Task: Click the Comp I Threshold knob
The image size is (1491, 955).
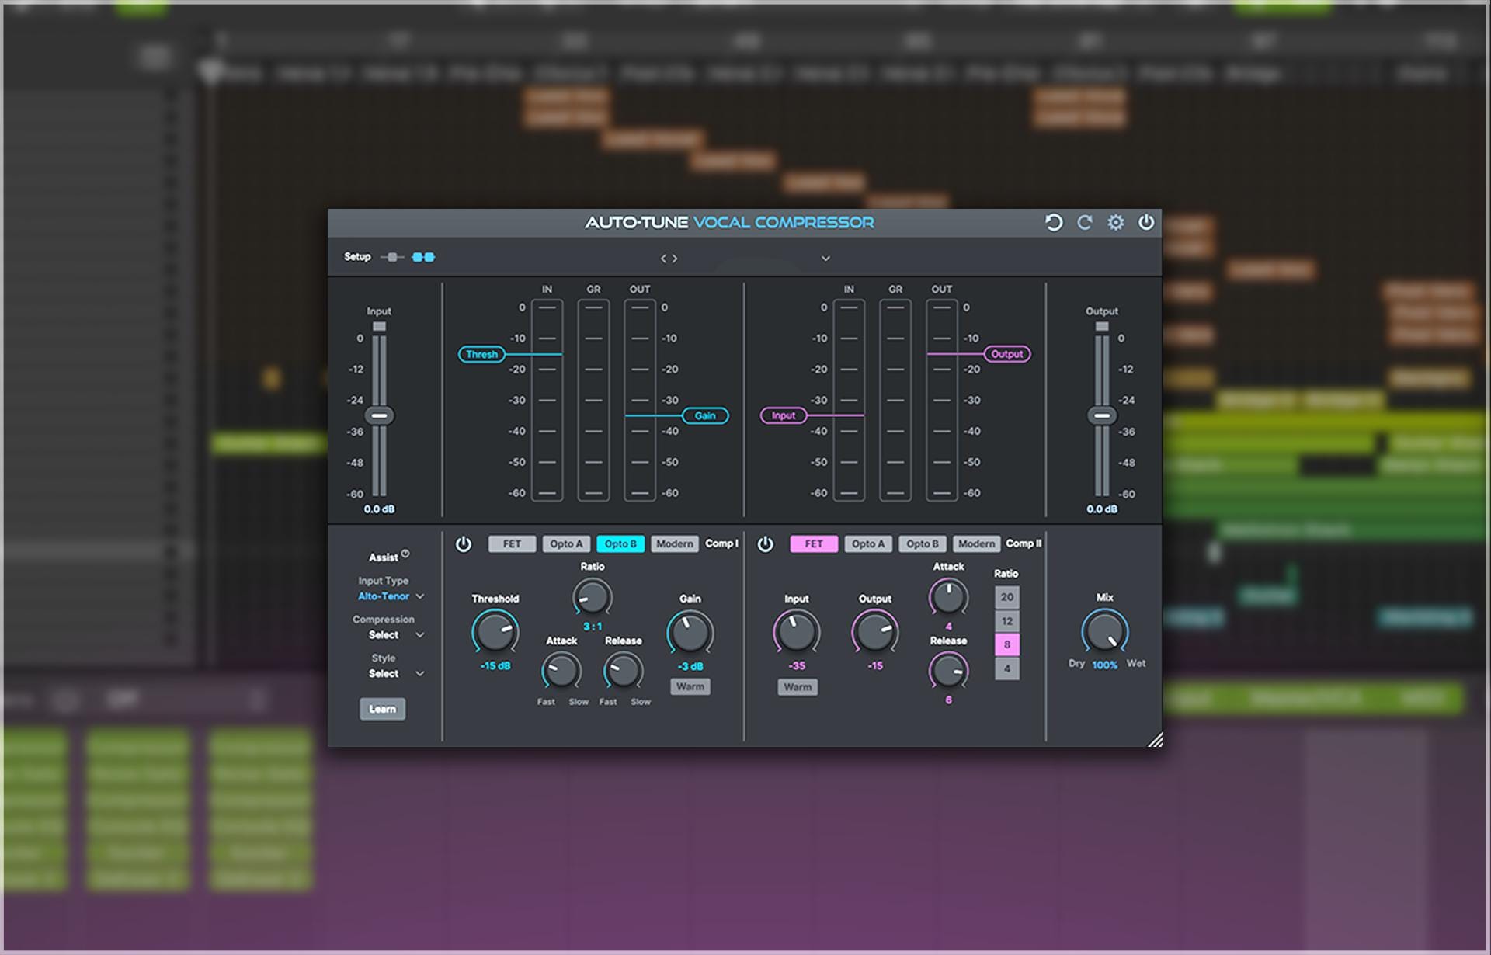Action: tap(495, 632)
